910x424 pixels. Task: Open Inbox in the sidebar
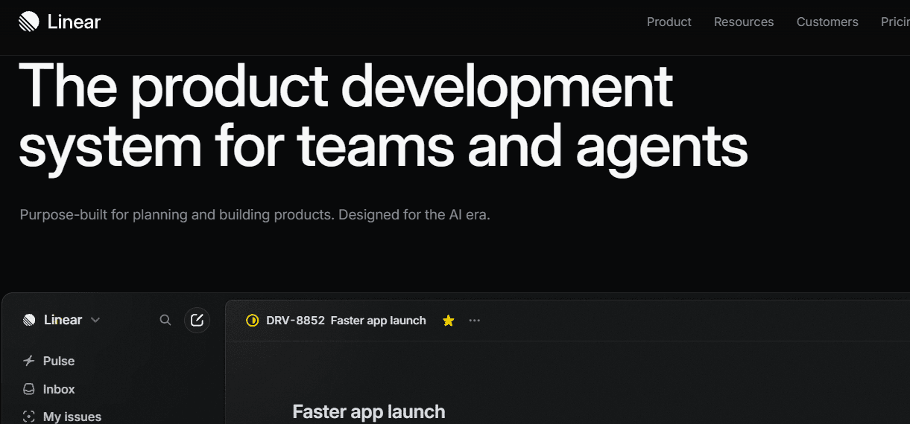(x=59, y=389)
